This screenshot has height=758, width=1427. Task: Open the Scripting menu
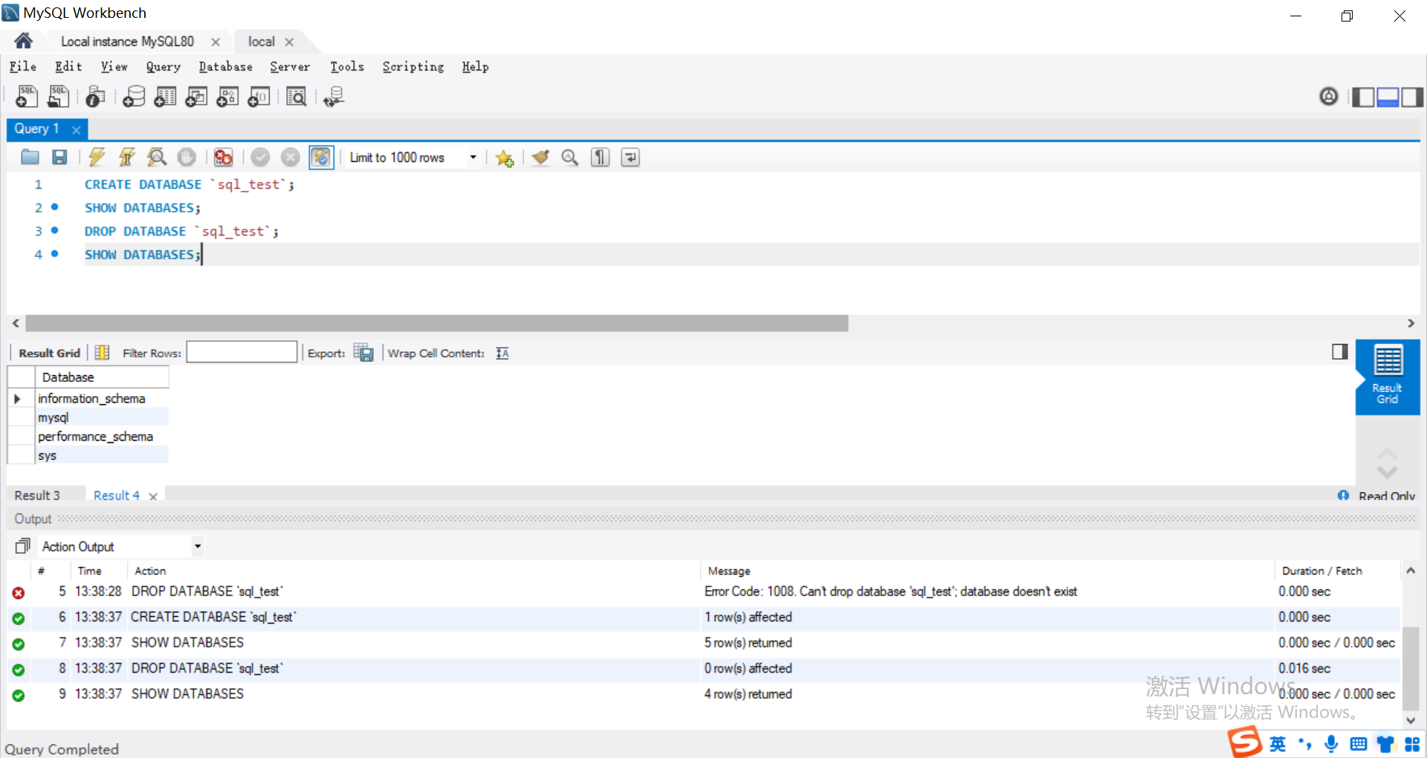coord(413,67)
